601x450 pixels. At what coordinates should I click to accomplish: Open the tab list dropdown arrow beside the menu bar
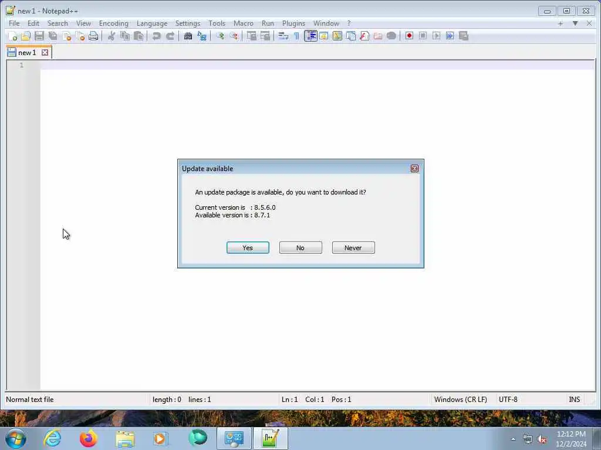coord(575,23)
